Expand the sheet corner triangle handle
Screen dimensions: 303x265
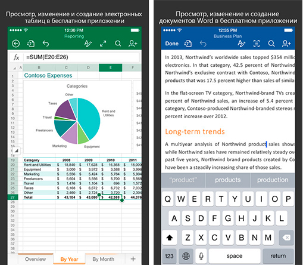tap(17, 151)
